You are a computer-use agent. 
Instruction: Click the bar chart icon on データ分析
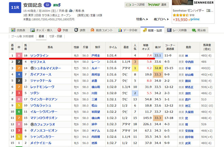click(120, 30)
